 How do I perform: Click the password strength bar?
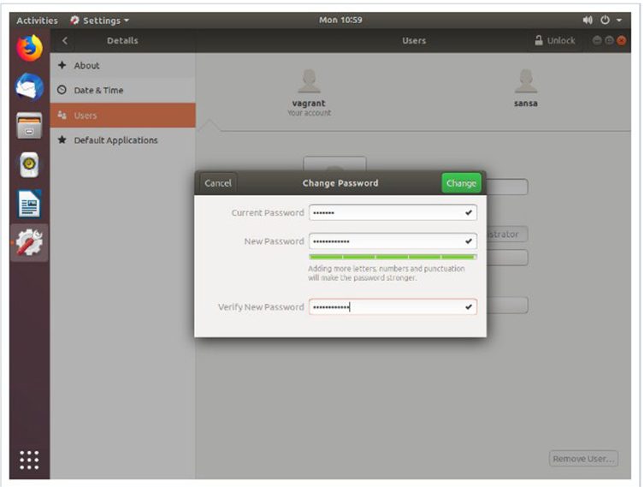point(393,257)
